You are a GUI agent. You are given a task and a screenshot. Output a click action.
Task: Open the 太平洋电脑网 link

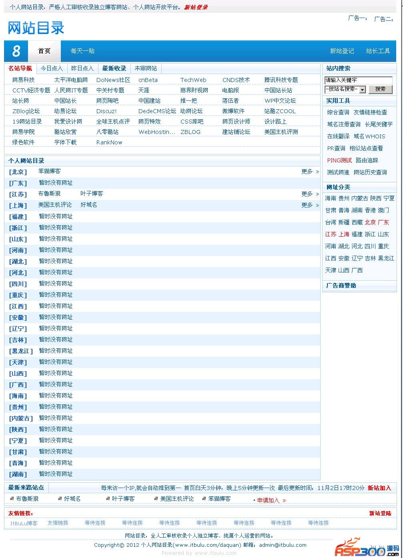click(71, 80)
